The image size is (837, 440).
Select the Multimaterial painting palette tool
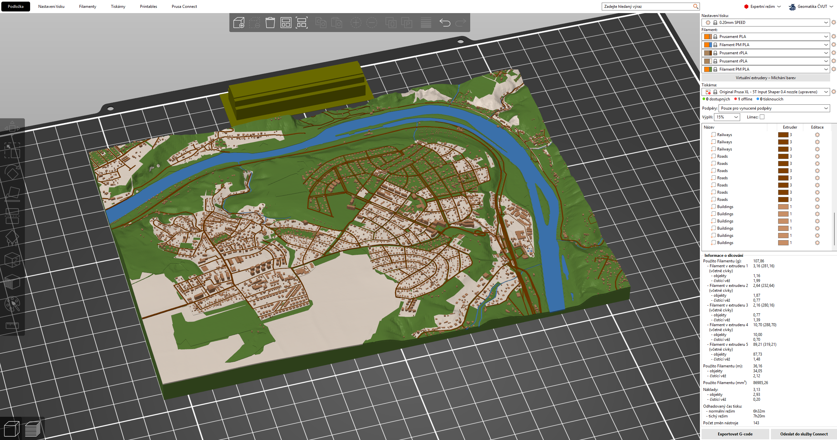12,304
